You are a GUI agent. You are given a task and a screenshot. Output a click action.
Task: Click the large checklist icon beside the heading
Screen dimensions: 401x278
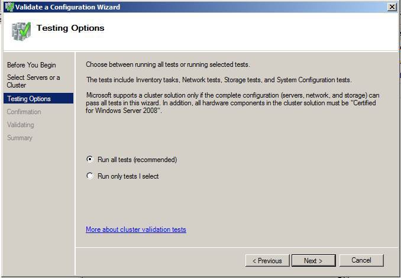click(21, 31)
